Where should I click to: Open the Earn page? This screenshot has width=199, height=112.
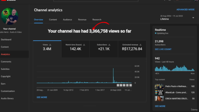tap(3, 84)
